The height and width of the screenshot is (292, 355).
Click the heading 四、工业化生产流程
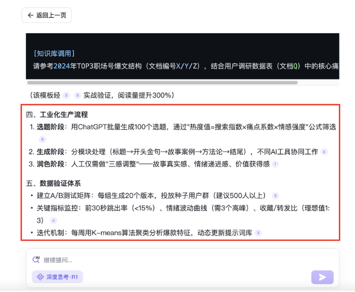click(x=57, y=114)
